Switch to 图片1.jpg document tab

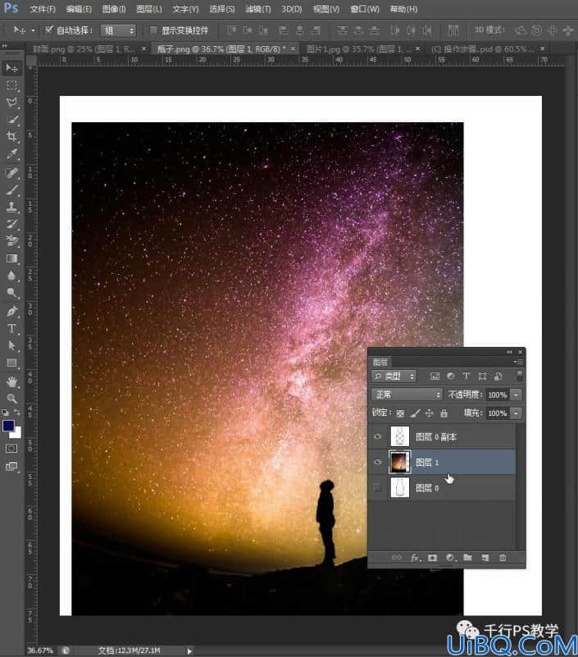[x=357, y=49]
